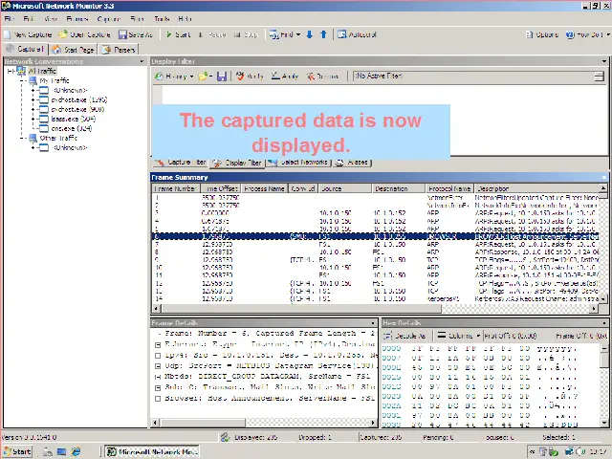
Task: Save the filter with the blue disk icon
Action: [x=222, y=76]
